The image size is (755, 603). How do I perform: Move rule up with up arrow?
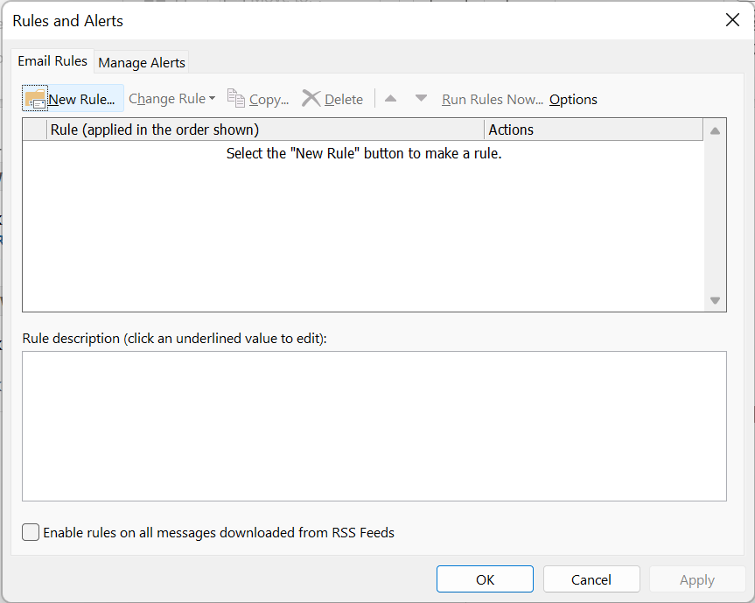click(x=390, y=99)
